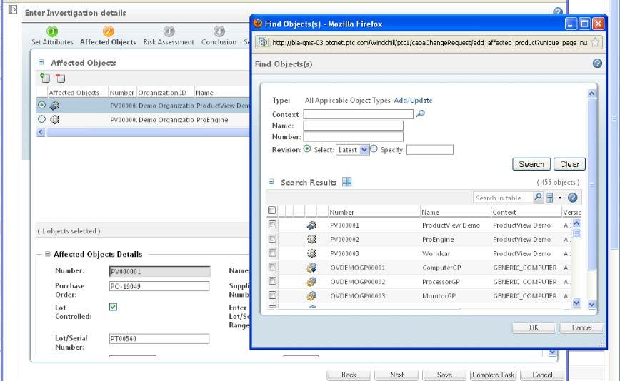620x381 pixels.
Task: Go to the Conclusion step
Action: 219,36
